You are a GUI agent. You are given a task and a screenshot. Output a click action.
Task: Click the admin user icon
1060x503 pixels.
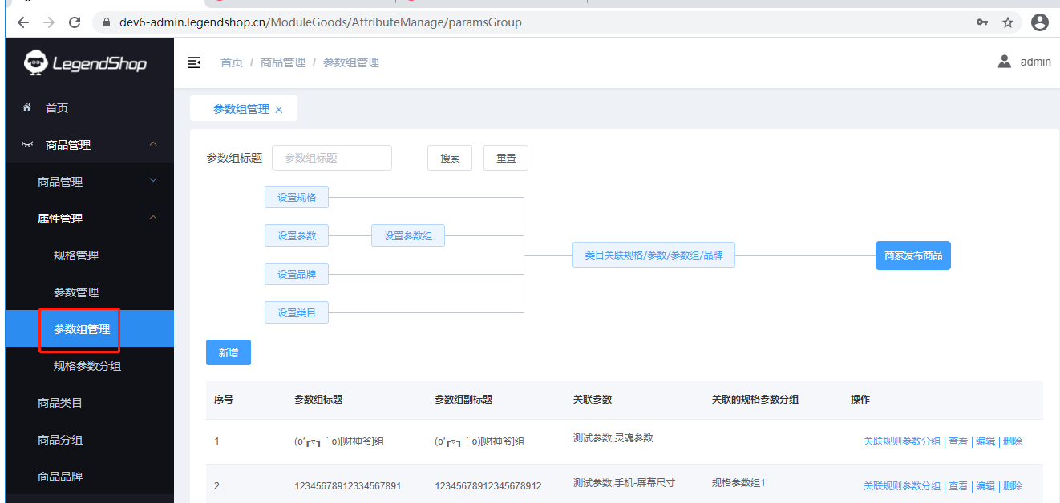tap(1004, 62)
